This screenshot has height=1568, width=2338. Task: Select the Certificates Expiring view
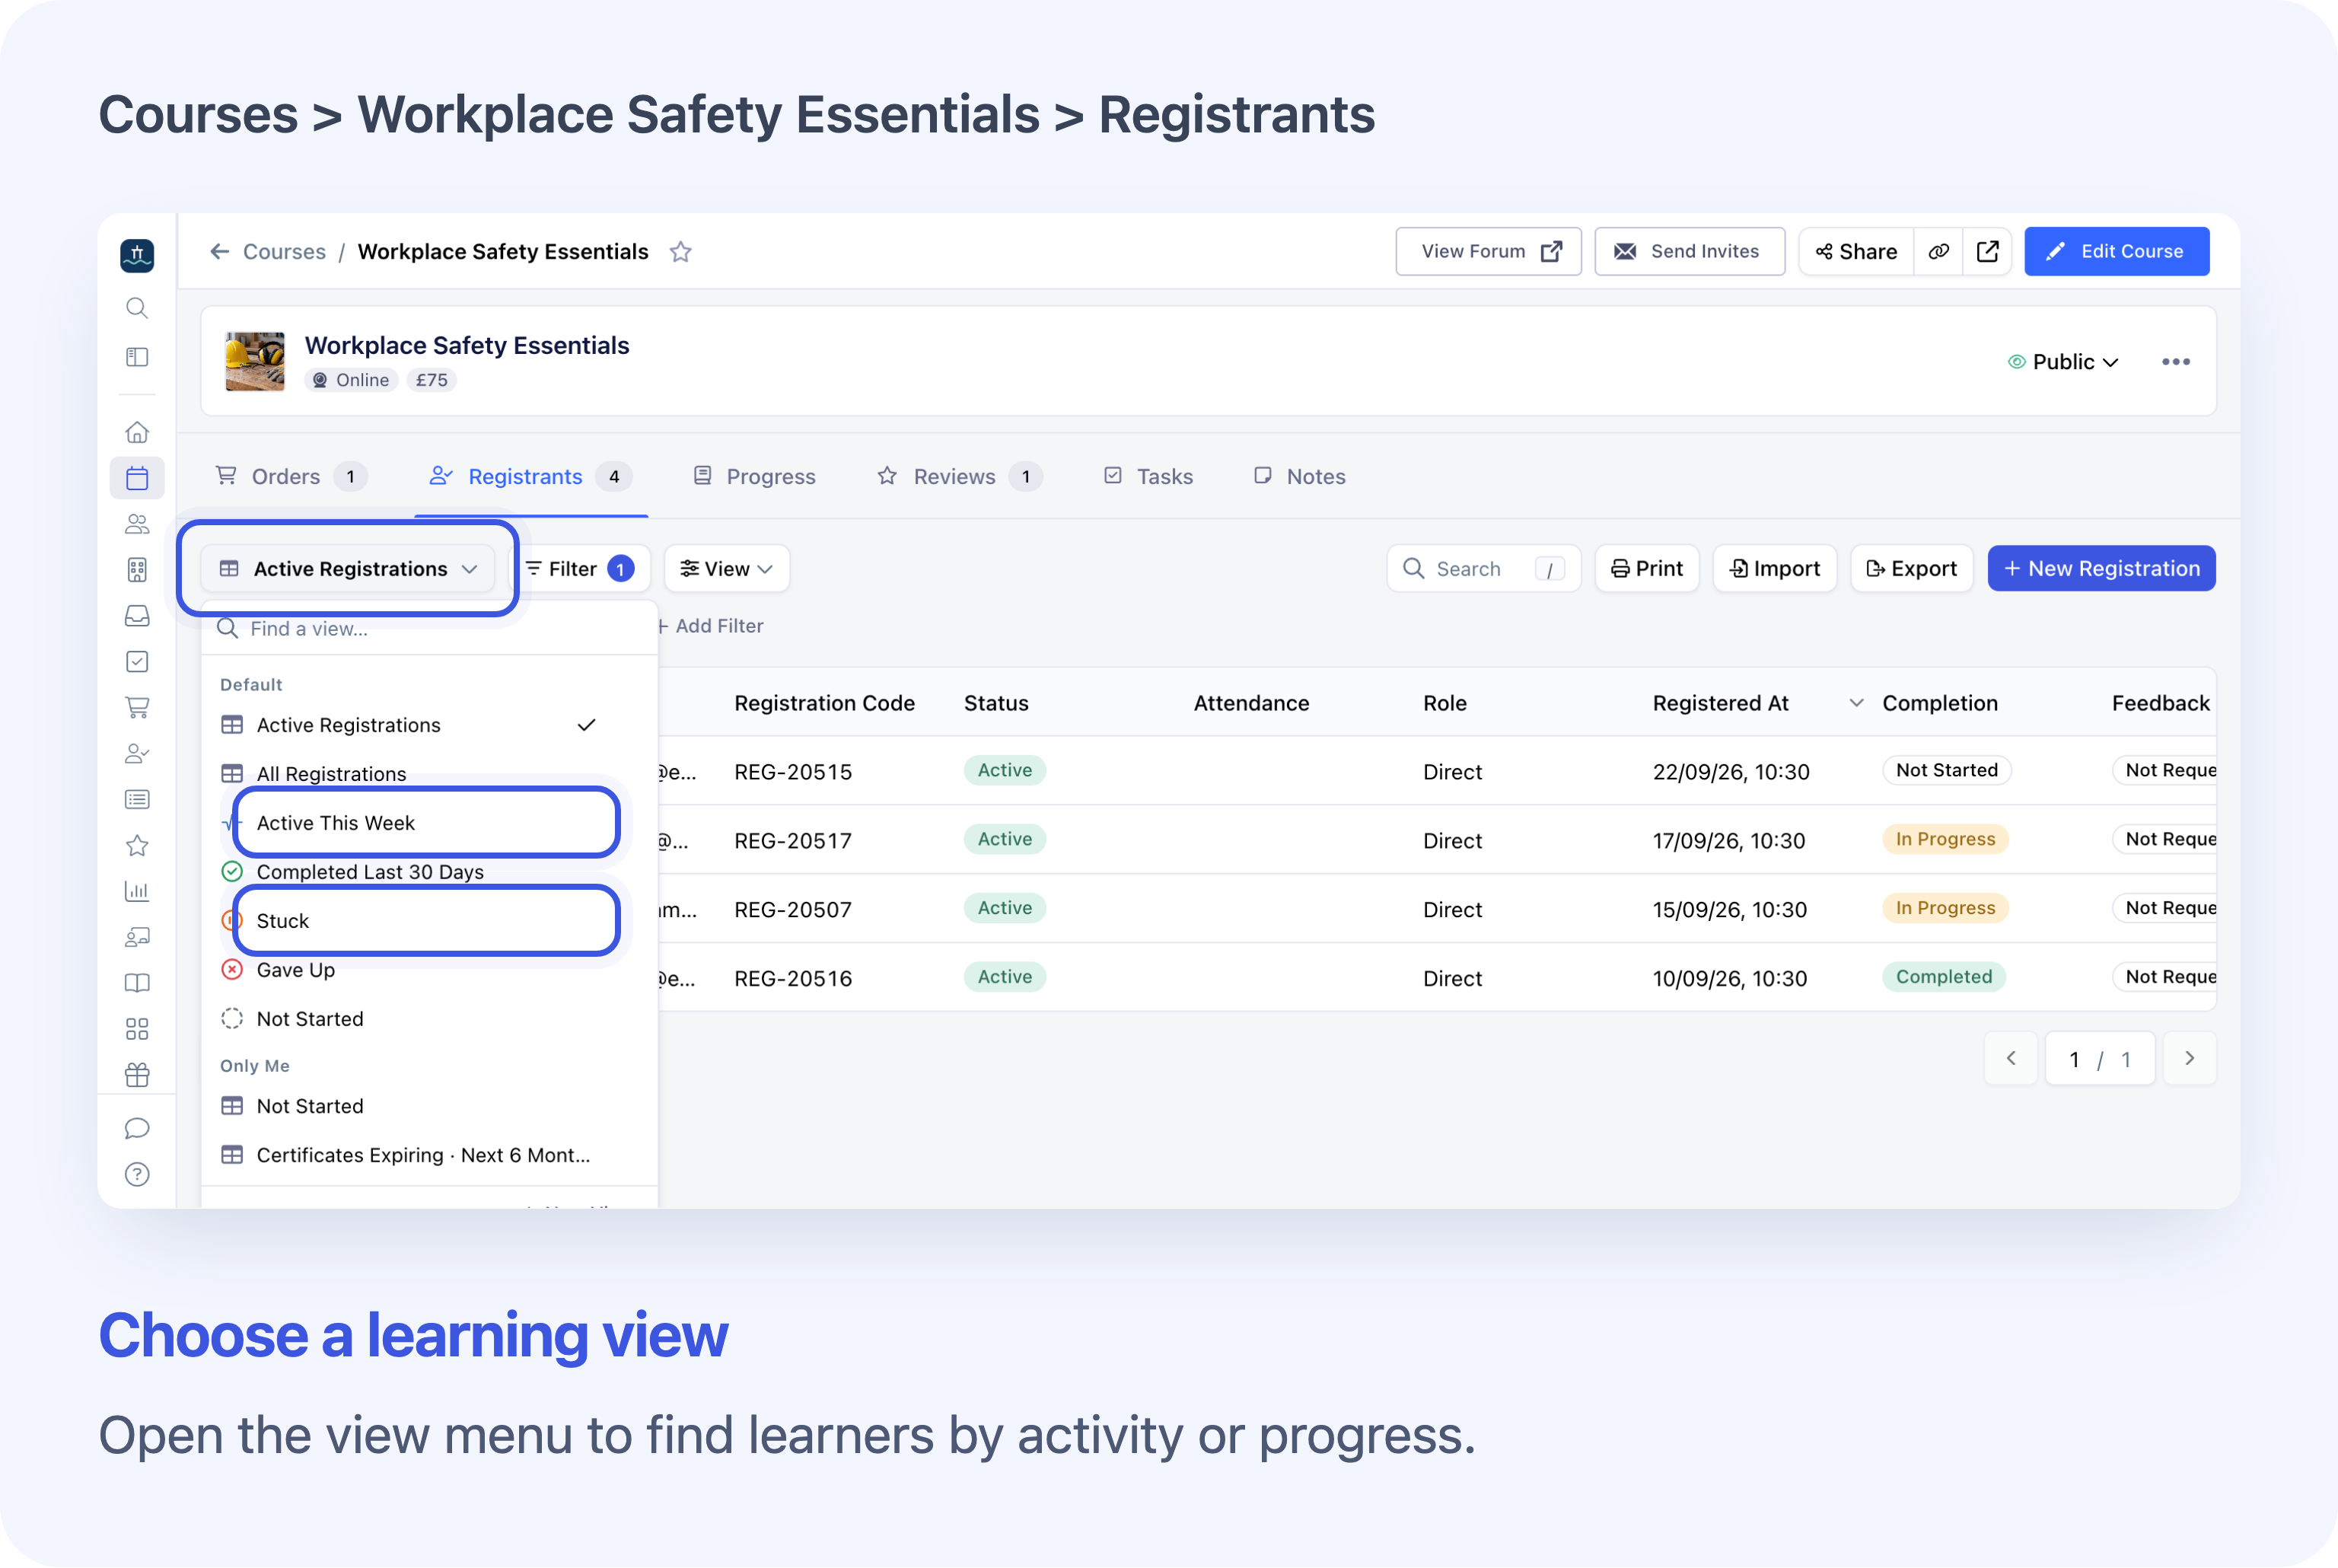pos(428,1155)
